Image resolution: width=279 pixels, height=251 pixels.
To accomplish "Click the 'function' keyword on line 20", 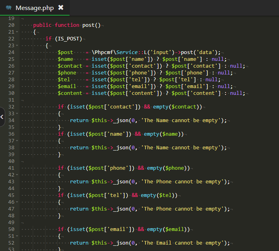I will coord(67,25).
